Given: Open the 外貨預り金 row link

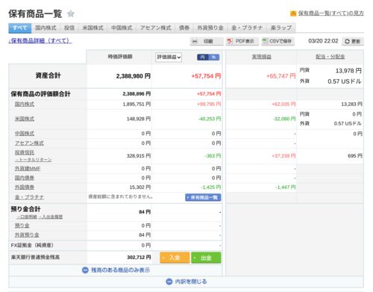Looking at the screenshot, I should point(27,235).
